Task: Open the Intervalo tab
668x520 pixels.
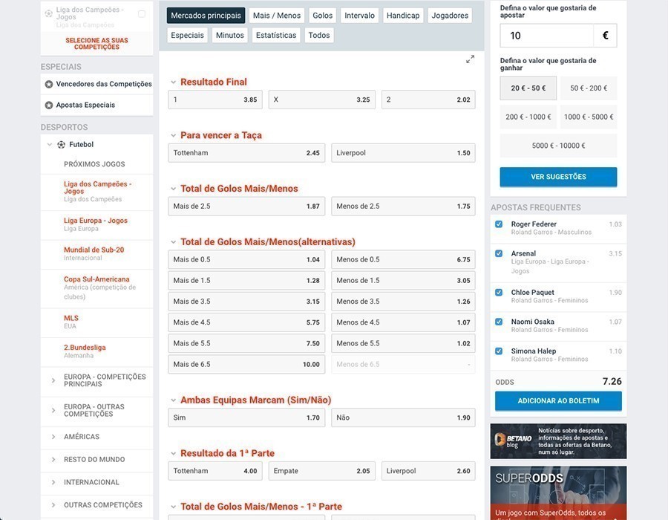Action: (359, 16)
